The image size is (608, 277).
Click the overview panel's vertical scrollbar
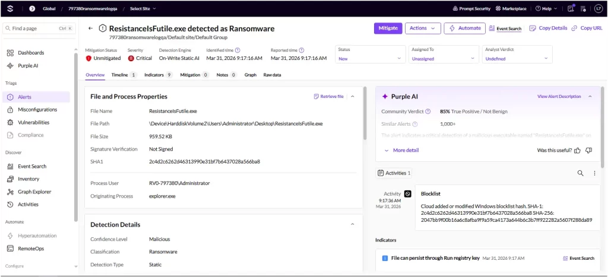(365, 113)
